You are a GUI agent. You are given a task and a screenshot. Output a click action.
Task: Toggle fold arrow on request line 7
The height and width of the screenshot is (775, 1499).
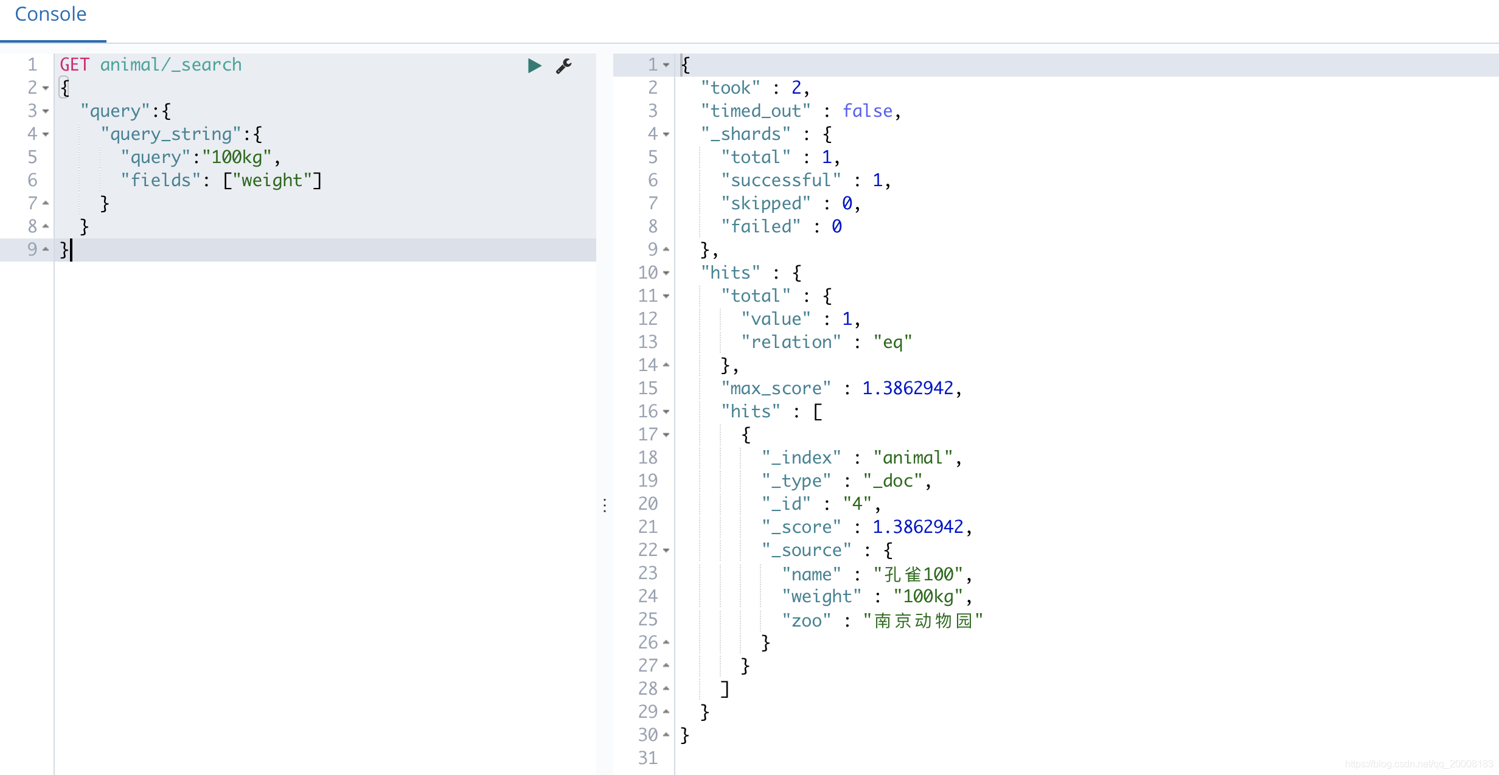(x=46, y=203)
